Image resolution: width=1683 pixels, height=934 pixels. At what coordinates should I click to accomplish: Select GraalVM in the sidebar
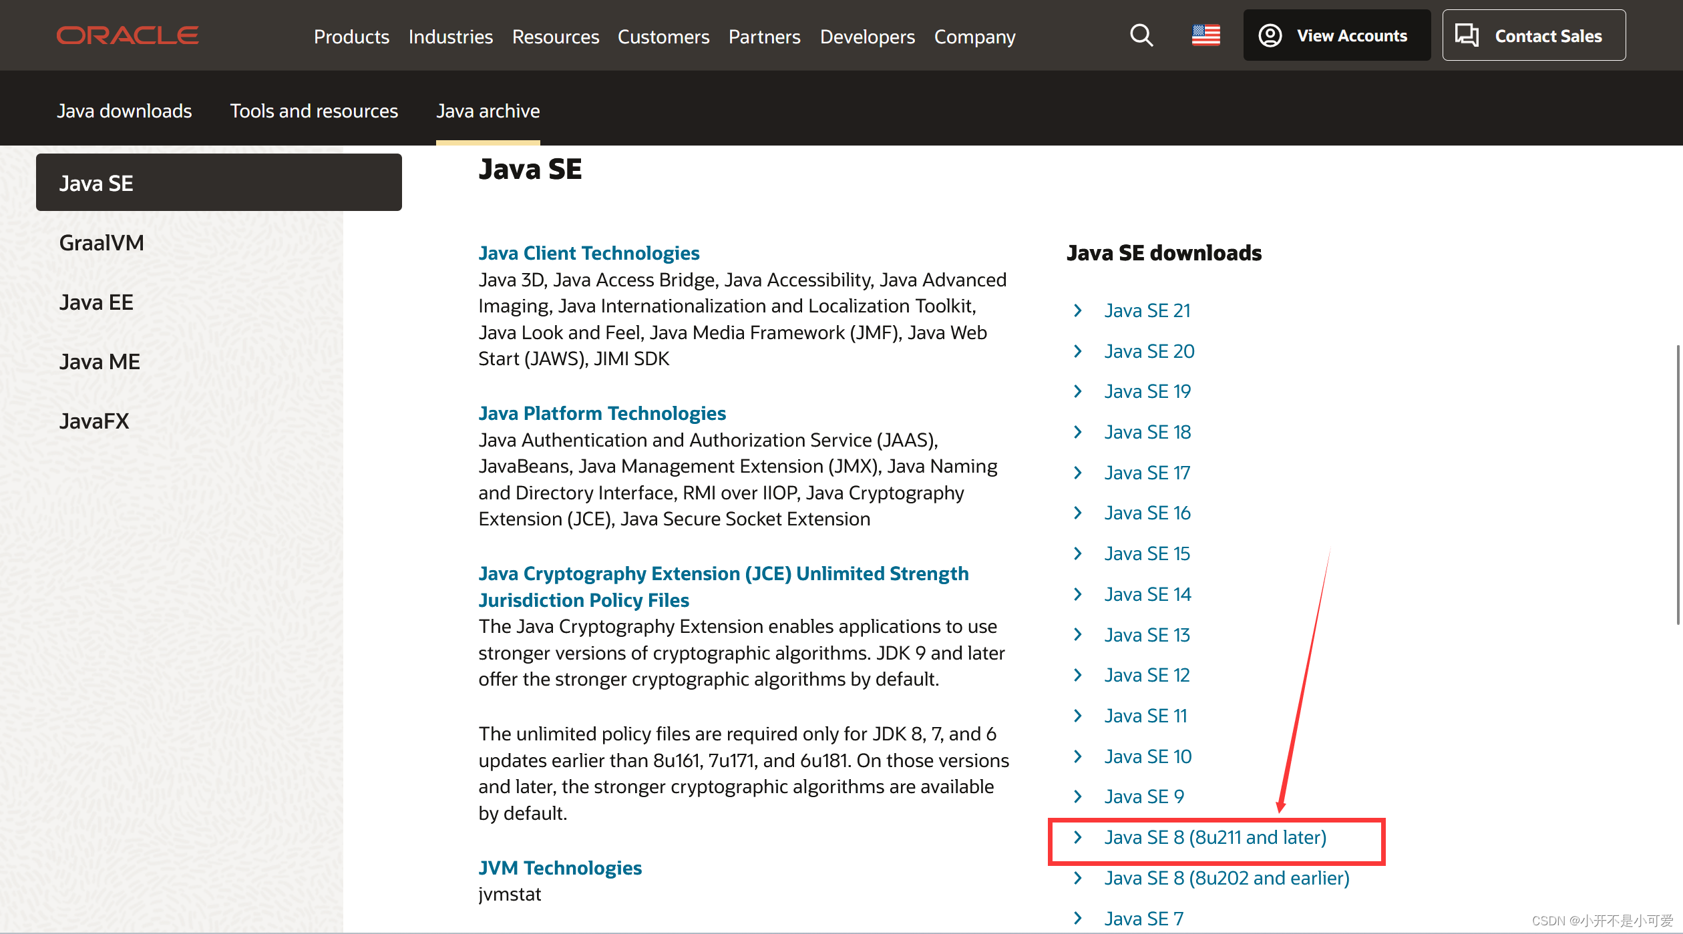(x=102, y=243)
